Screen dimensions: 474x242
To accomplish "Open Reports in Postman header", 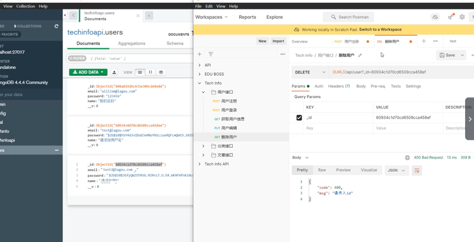I will 247,17.
